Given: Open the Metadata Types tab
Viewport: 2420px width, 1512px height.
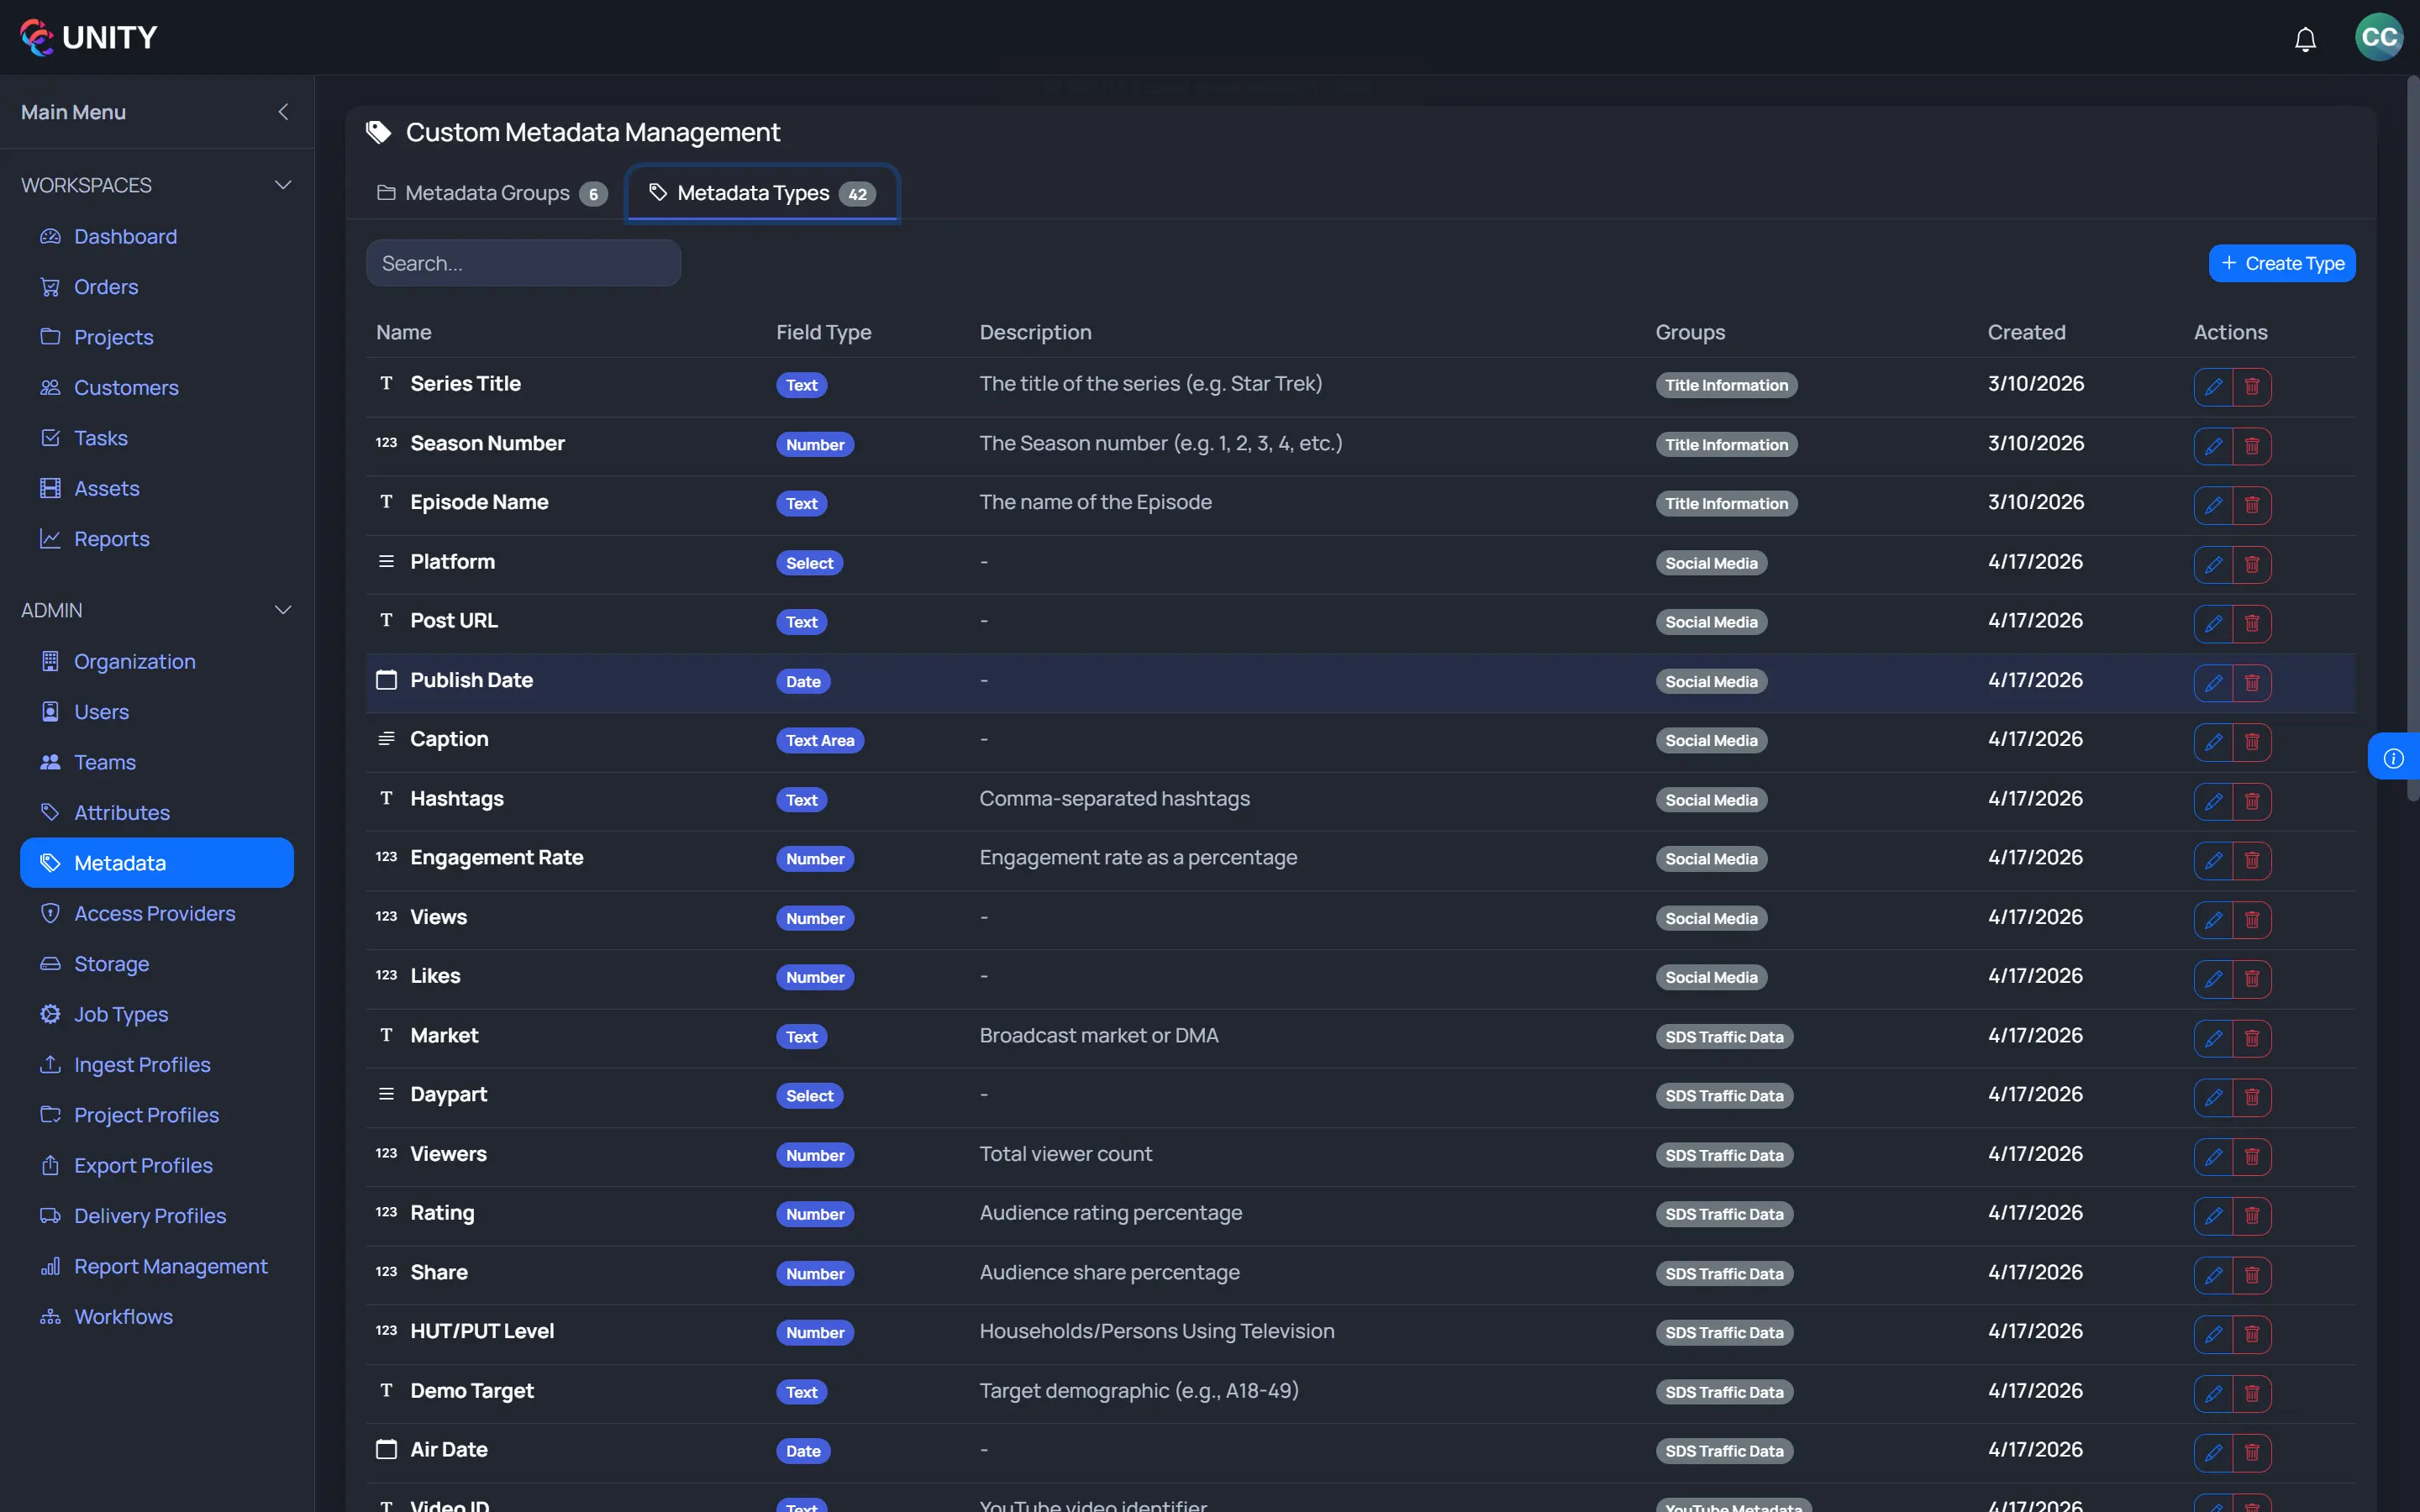Looking at the screenshot, I should pyautogui.click(x=761, y=193).
